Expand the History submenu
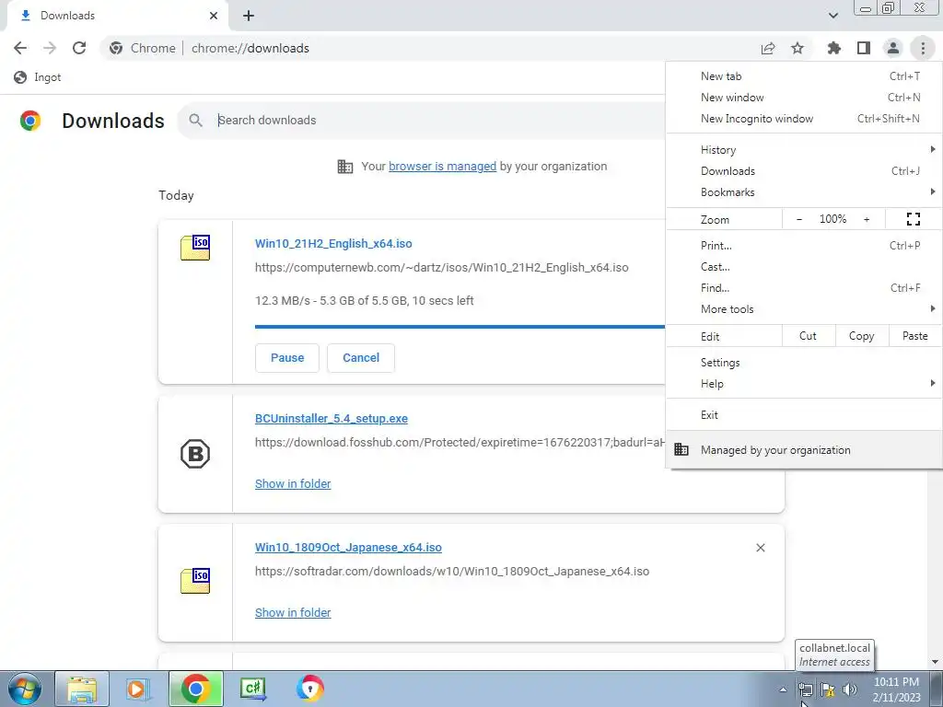Screen dimensions: 943x707 coord(804,150)
